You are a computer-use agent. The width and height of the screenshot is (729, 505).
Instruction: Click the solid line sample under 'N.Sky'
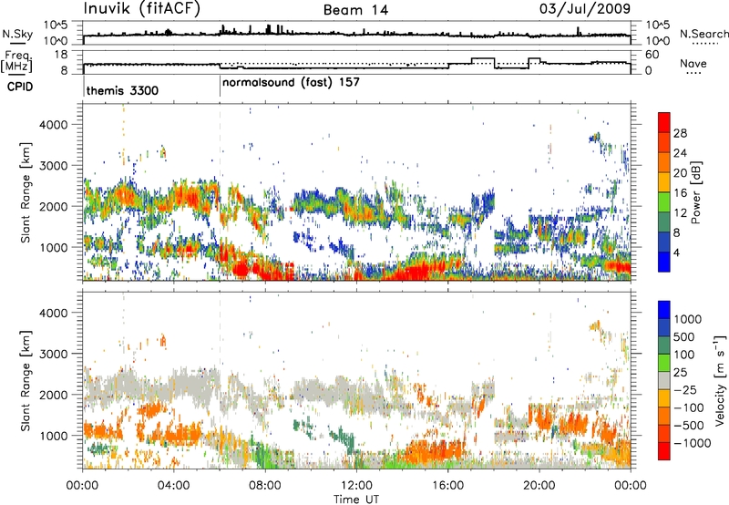coord(17,43)
